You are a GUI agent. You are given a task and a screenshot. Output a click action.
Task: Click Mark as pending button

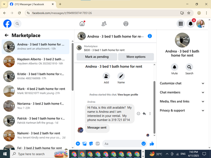tap(97, 57)
